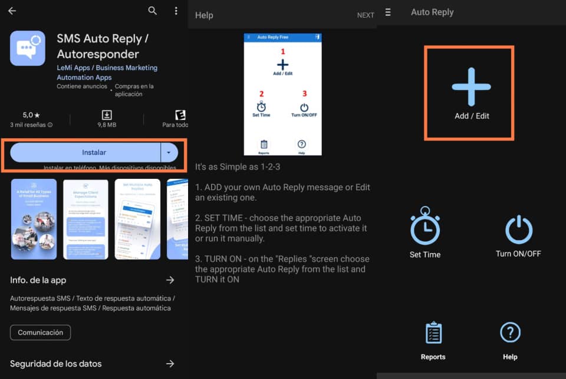566x379 pixels.
Task: Tap the SMS Auto Reply / Autoresponder title
Action: tap(103, 46)
